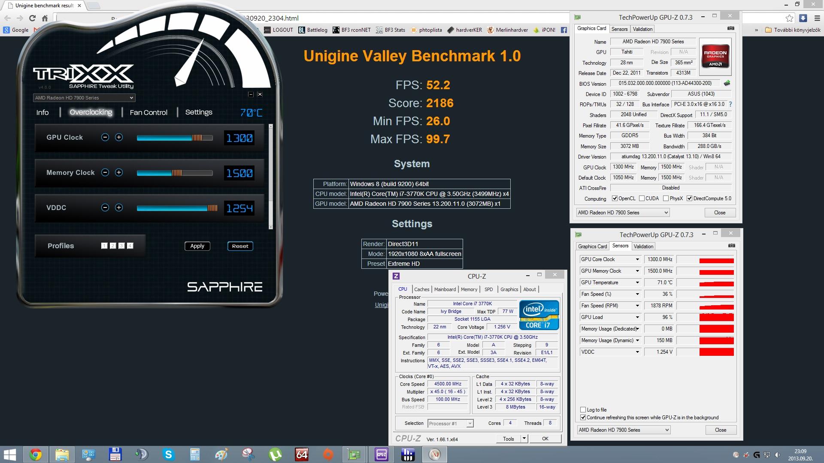Open the Facebook bookmark icon
824x463 pixels.
pyautogui.click(x=564, y=30)
